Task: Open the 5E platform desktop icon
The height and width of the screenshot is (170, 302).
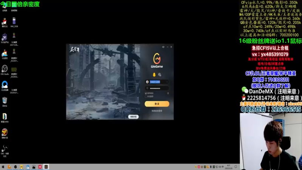Action: pos(5,39)
